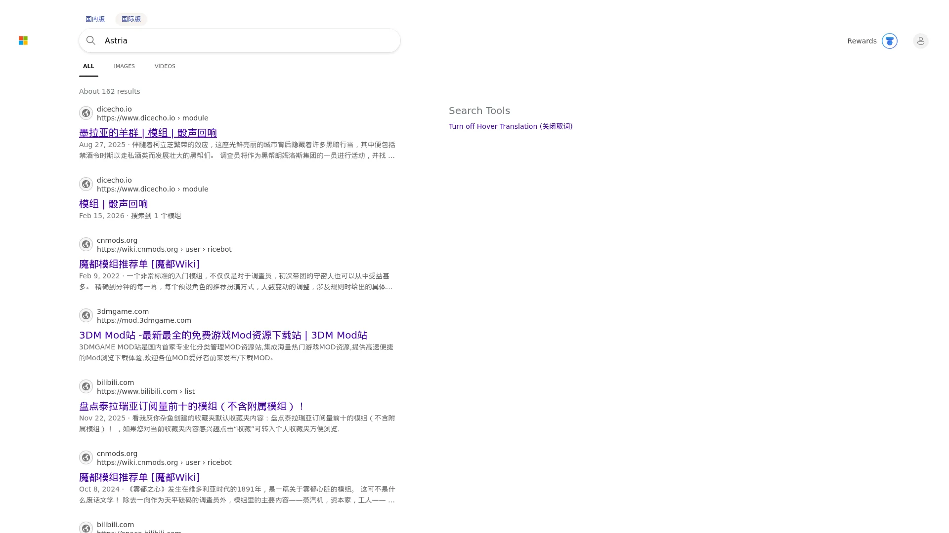Click snippet Feb 15, 2026 · 搜索到 1 个模组
This screenshot has width=949, height=533.
coord(130,216)
